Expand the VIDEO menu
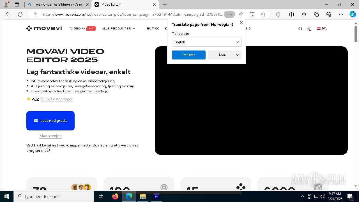Screen dimensions: 359x202 [x=78, y=28]
